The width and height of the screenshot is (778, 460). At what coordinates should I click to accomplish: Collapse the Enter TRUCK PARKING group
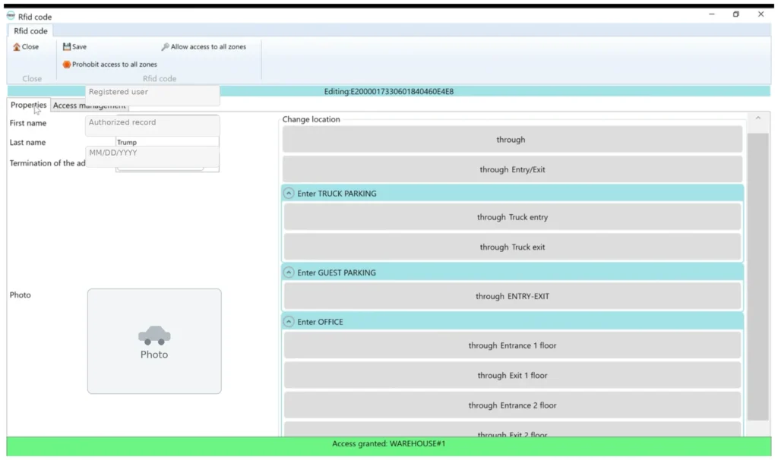(x=289, y=194)
